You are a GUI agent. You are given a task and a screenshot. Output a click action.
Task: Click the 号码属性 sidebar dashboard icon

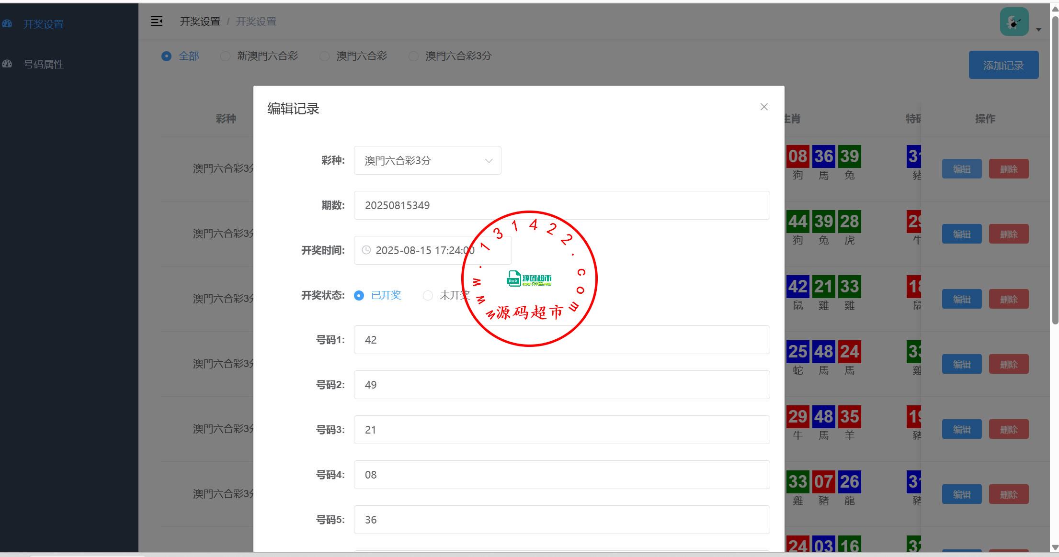[7, 64]
